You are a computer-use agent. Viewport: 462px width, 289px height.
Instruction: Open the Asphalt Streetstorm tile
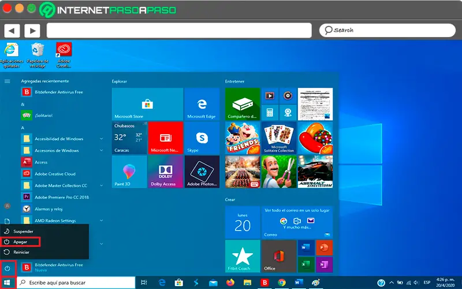(x=315, y=172)
